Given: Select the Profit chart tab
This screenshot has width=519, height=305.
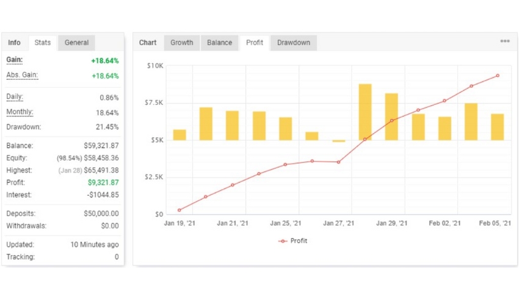Looking at the screenshot, I should (x=255, y=43).
